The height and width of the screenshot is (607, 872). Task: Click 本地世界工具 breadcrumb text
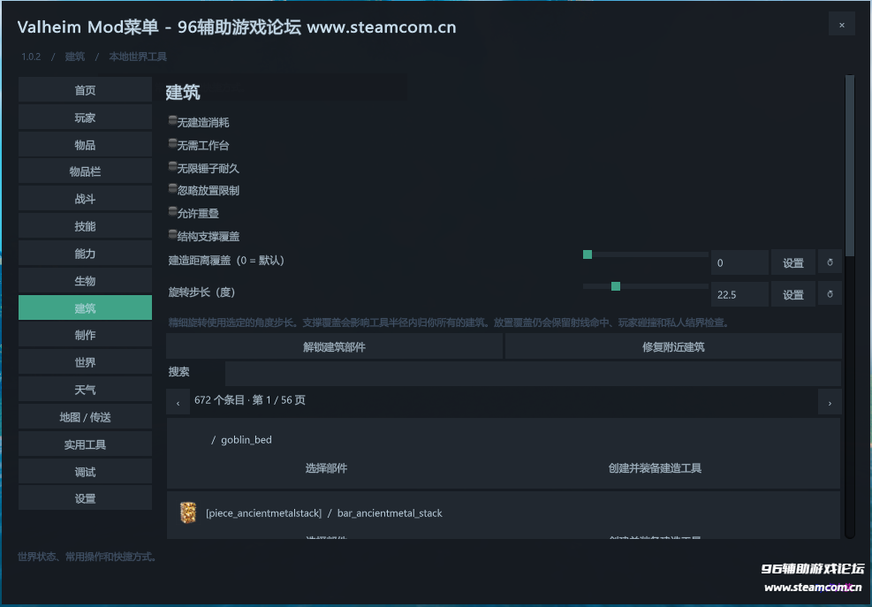[137, 57]
